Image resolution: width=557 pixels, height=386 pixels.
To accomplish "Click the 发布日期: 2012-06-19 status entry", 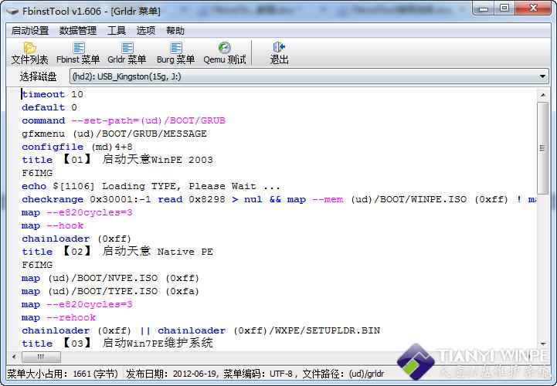I will pos(172,374).
